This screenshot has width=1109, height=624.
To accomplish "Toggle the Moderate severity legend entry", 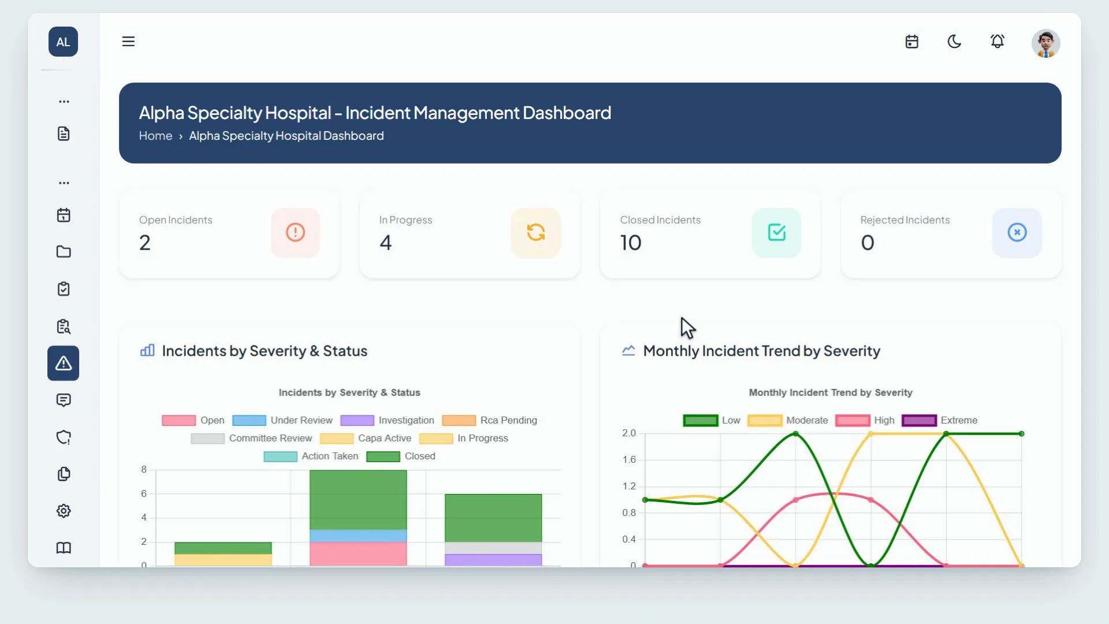I will 788,421.
